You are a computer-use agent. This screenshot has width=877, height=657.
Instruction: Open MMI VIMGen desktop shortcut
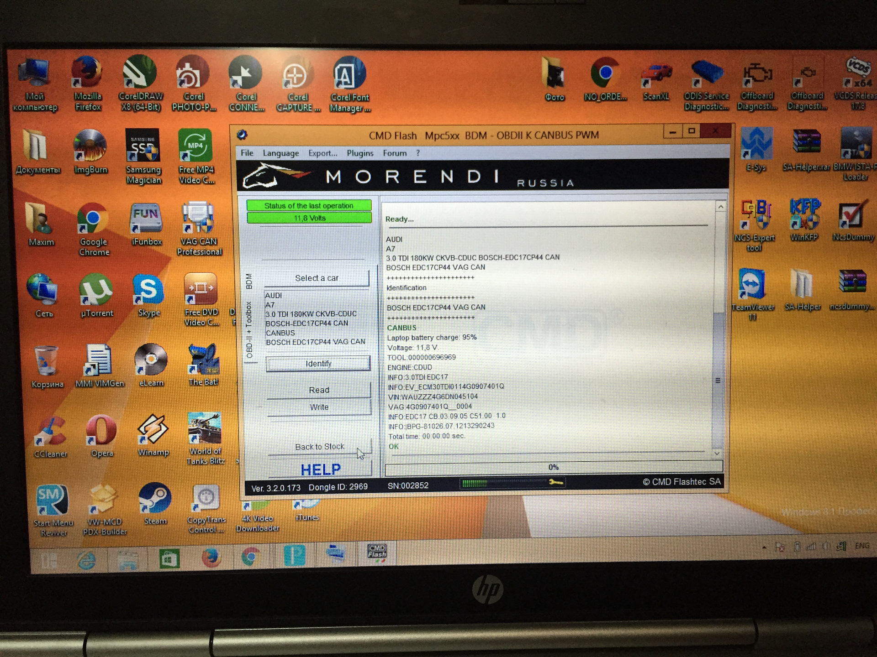coord(100,366)
